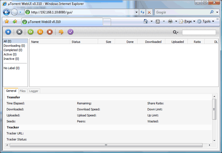Viewport: 222px width, 153px height.
Task: Select the No Label (0) entry
Action: pyautogui.click(x=15, y=68)
